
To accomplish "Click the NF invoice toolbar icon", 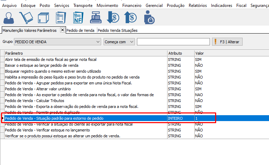I will [x=78, y=18].
